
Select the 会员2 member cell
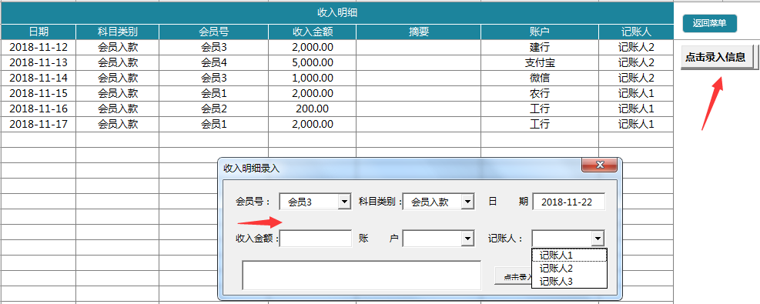(214, 109)
